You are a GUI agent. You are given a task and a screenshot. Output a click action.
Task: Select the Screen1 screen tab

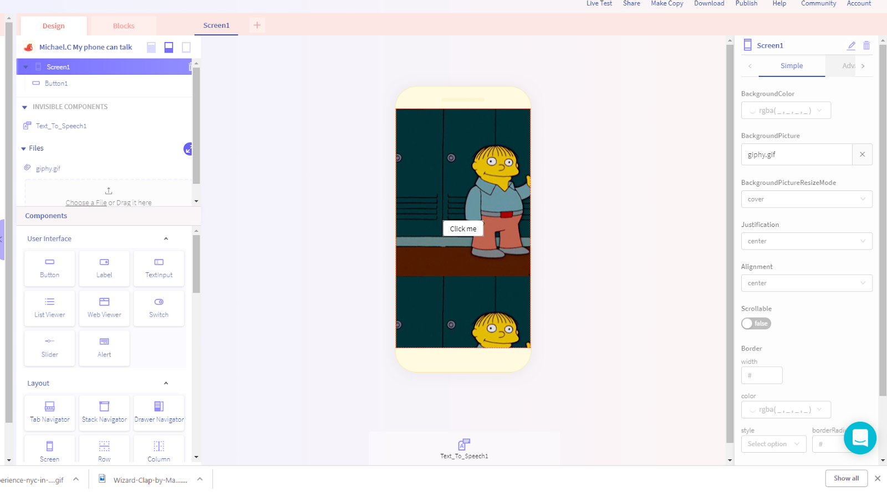coord(216,25)
